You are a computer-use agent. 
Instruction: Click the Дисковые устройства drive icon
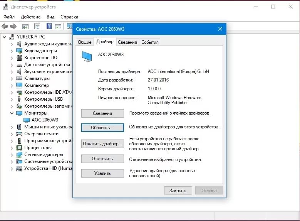click(x=19, y=65)
